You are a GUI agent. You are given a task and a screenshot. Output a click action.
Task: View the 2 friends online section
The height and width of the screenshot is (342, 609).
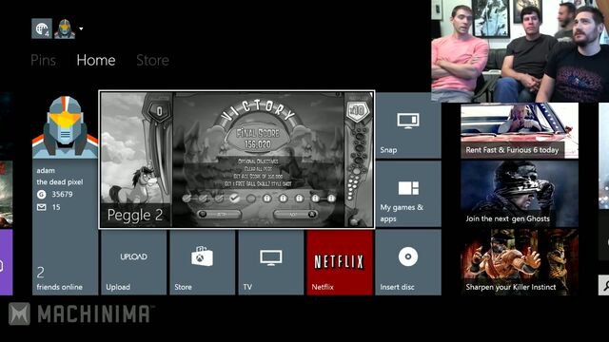[x=59, y=278]
